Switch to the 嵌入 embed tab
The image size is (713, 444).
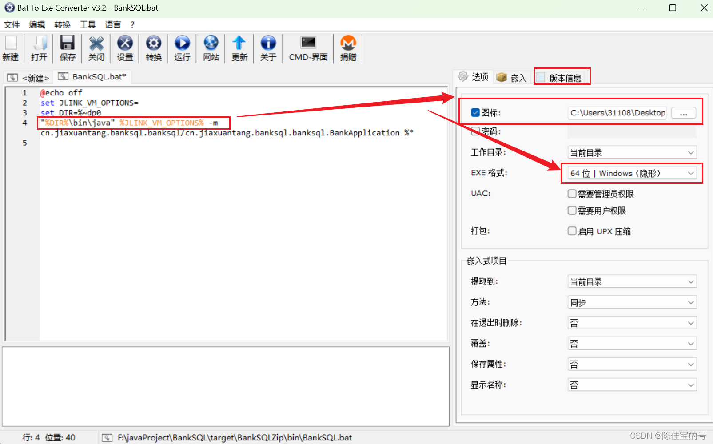[512, 78]
